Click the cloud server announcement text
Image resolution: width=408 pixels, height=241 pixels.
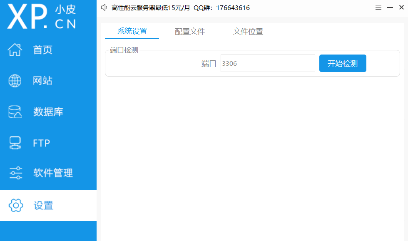point(181,8)
